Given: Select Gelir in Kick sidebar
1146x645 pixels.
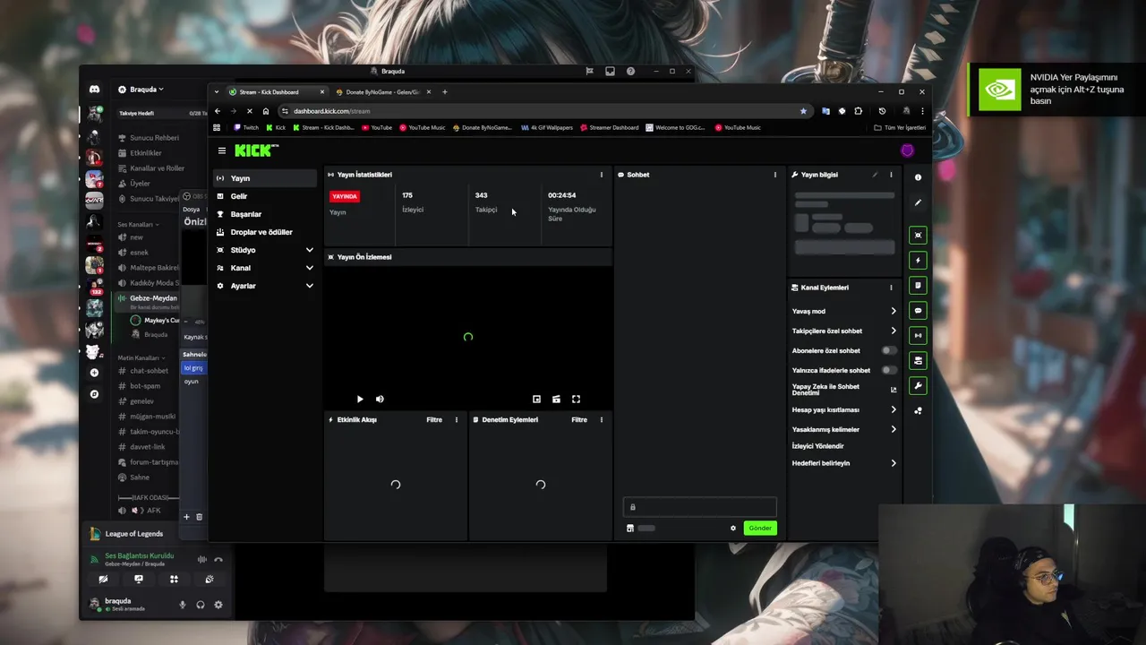Looking at the screenshot, I should click(264, 196).
